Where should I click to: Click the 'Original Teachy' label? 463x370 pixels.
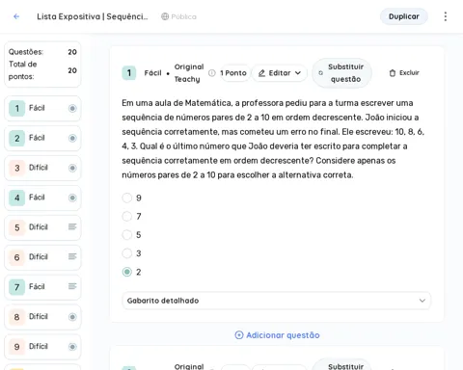tap(189, 73)
